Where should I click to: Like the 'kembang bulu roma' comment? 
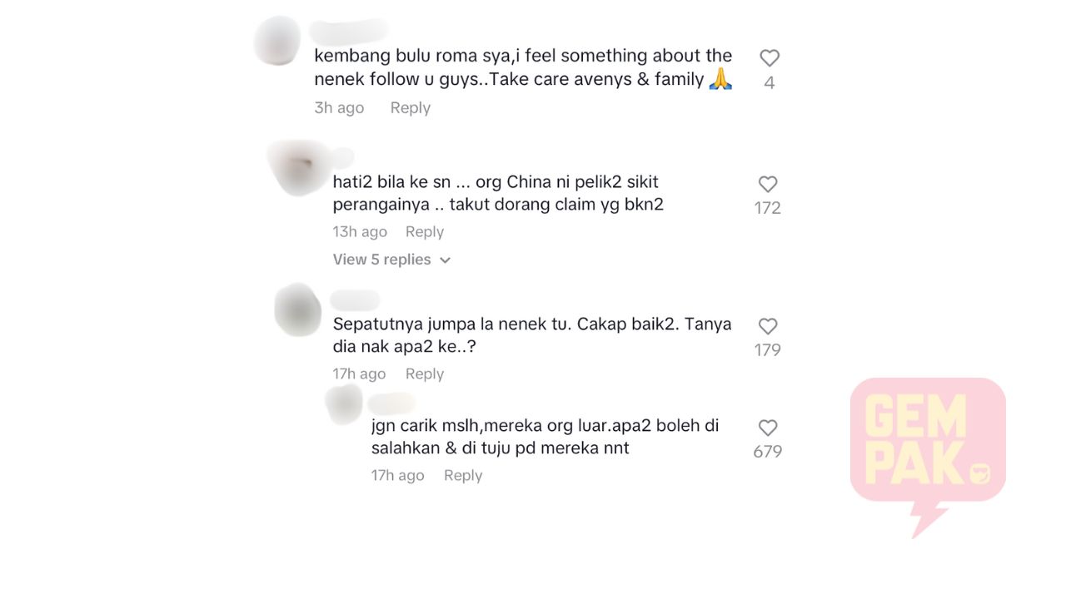pyautogui.click(x=770, y=58)
